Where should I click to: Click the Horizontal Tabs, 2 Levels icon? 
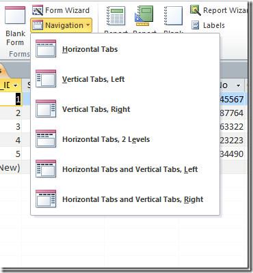click(x=46, y=139)
